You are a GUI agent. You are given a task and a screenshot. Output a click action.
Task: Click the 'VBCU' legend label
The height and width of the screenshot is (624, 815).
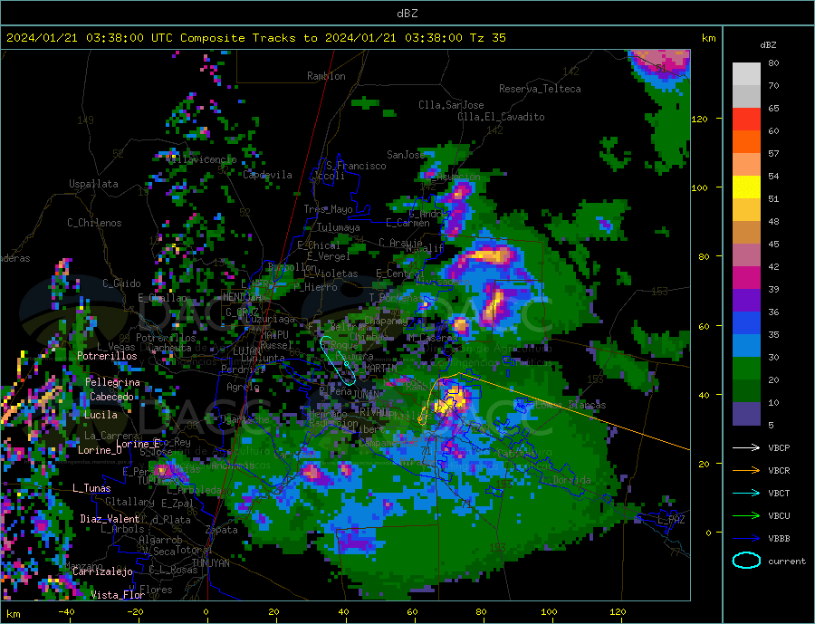[x=779, y=516]
